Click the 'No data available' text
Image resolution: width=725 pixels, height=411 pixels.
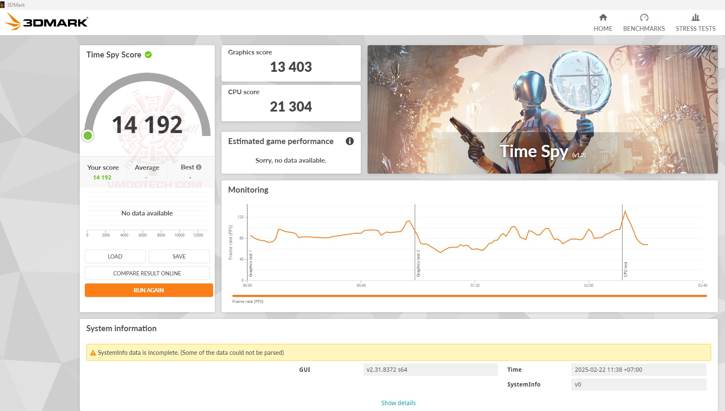pyautogui.click(x=147, y=213)
